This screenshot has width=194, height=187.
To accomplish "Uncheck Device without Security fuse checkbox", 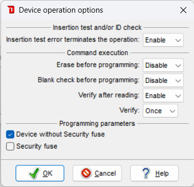I will point(10,134).
